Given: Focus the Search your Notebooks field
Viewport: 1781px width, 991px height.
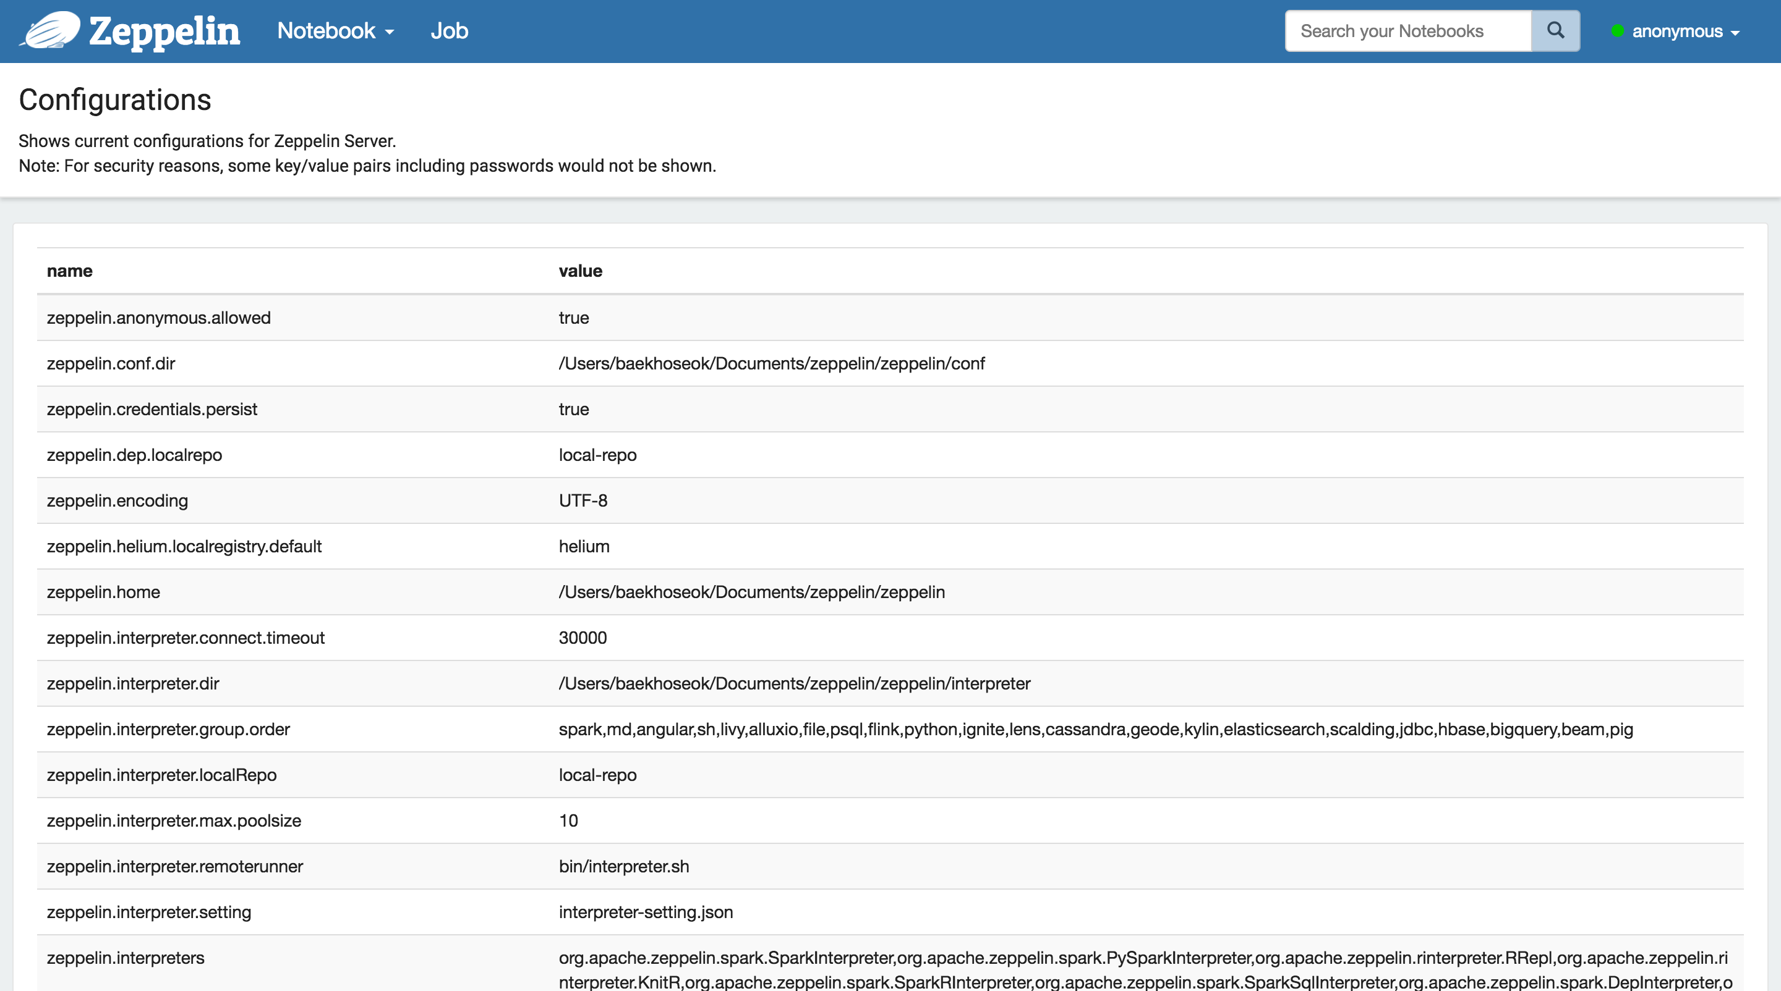Looking at the screenshot, I should pos(1407,31).
